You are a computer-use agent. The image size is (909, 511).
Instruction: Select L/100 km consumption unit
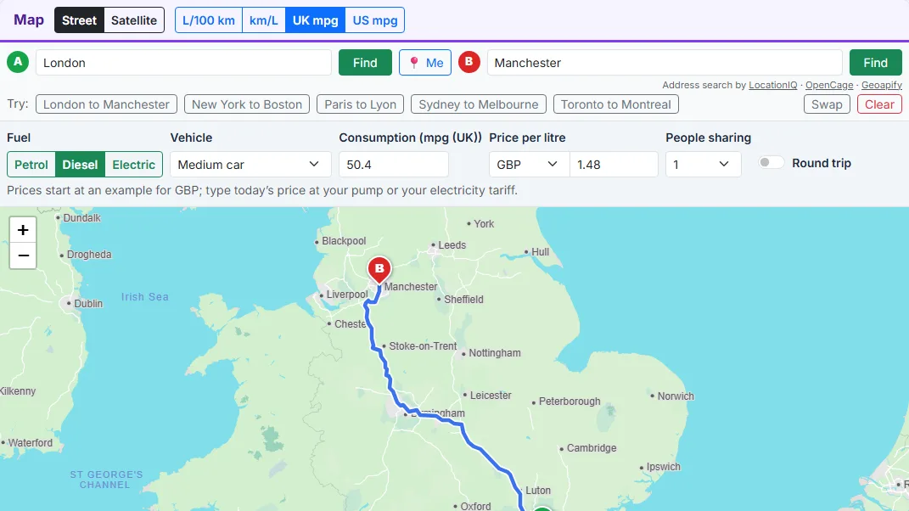[209, 20]
